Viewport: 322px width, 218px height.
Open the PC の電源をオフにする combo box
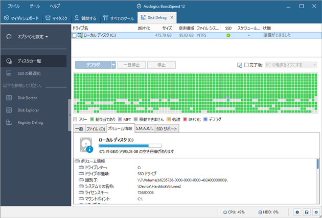290,65
